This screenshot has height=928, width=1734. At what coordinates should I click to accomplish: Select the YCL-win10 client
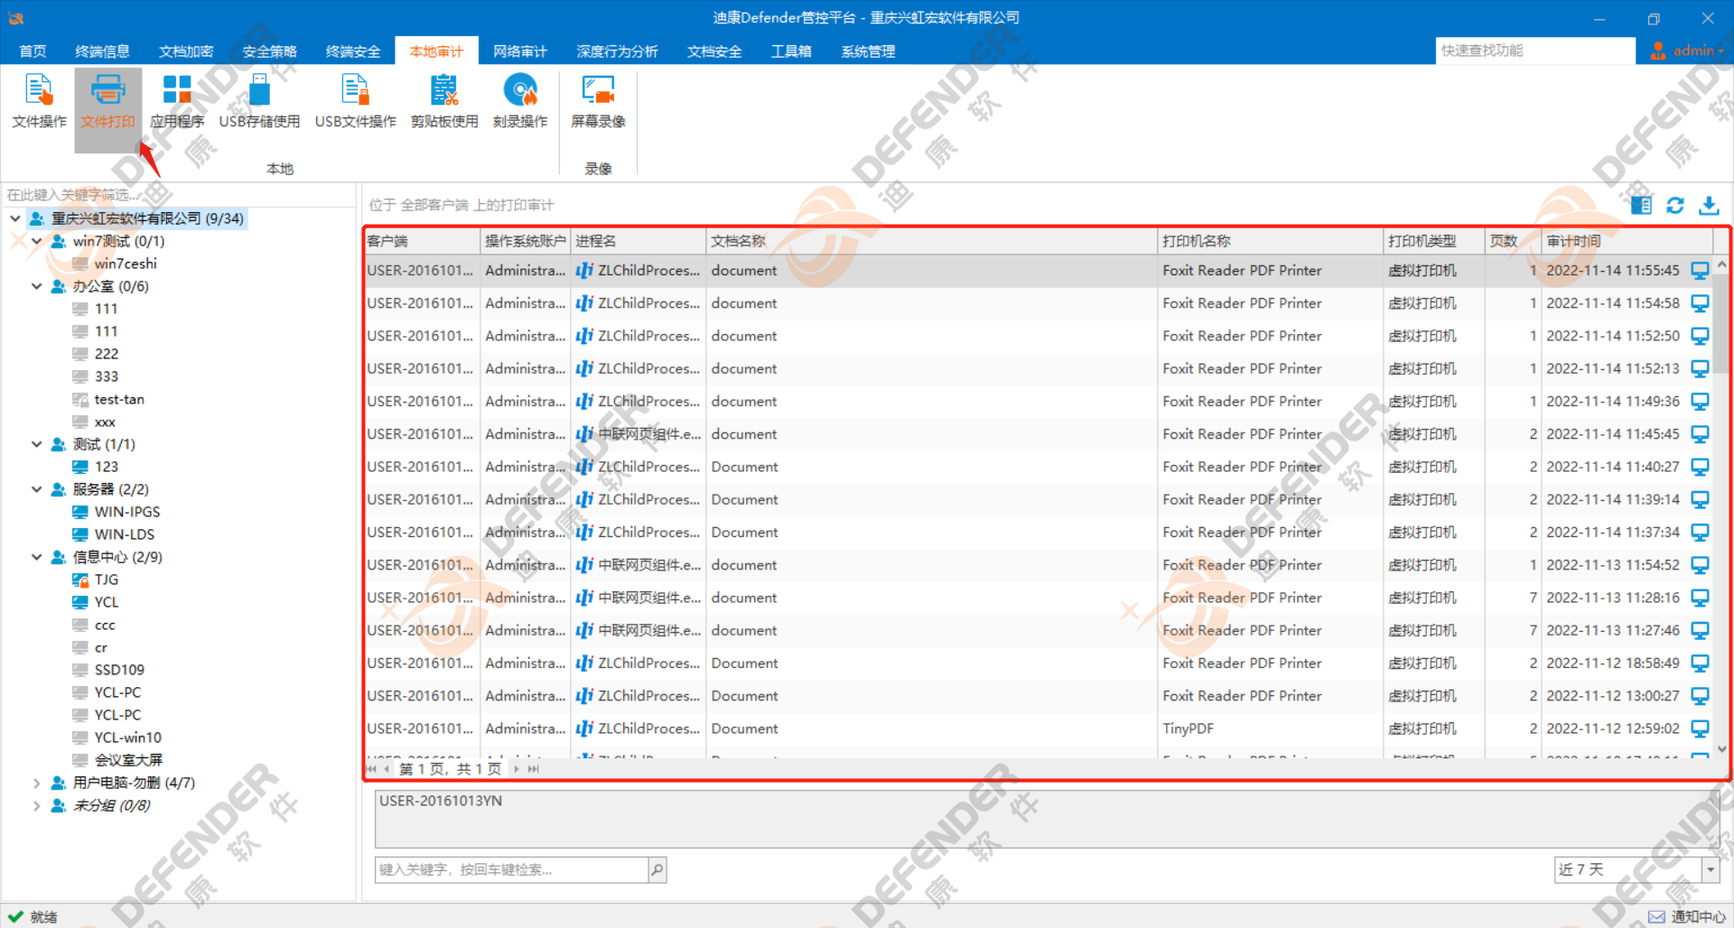click(x=127, y=738)
